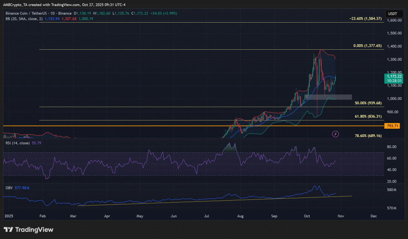The image size is (408, 239).
Task: Click the Nov label on the time axis
Action: [341, 216]
